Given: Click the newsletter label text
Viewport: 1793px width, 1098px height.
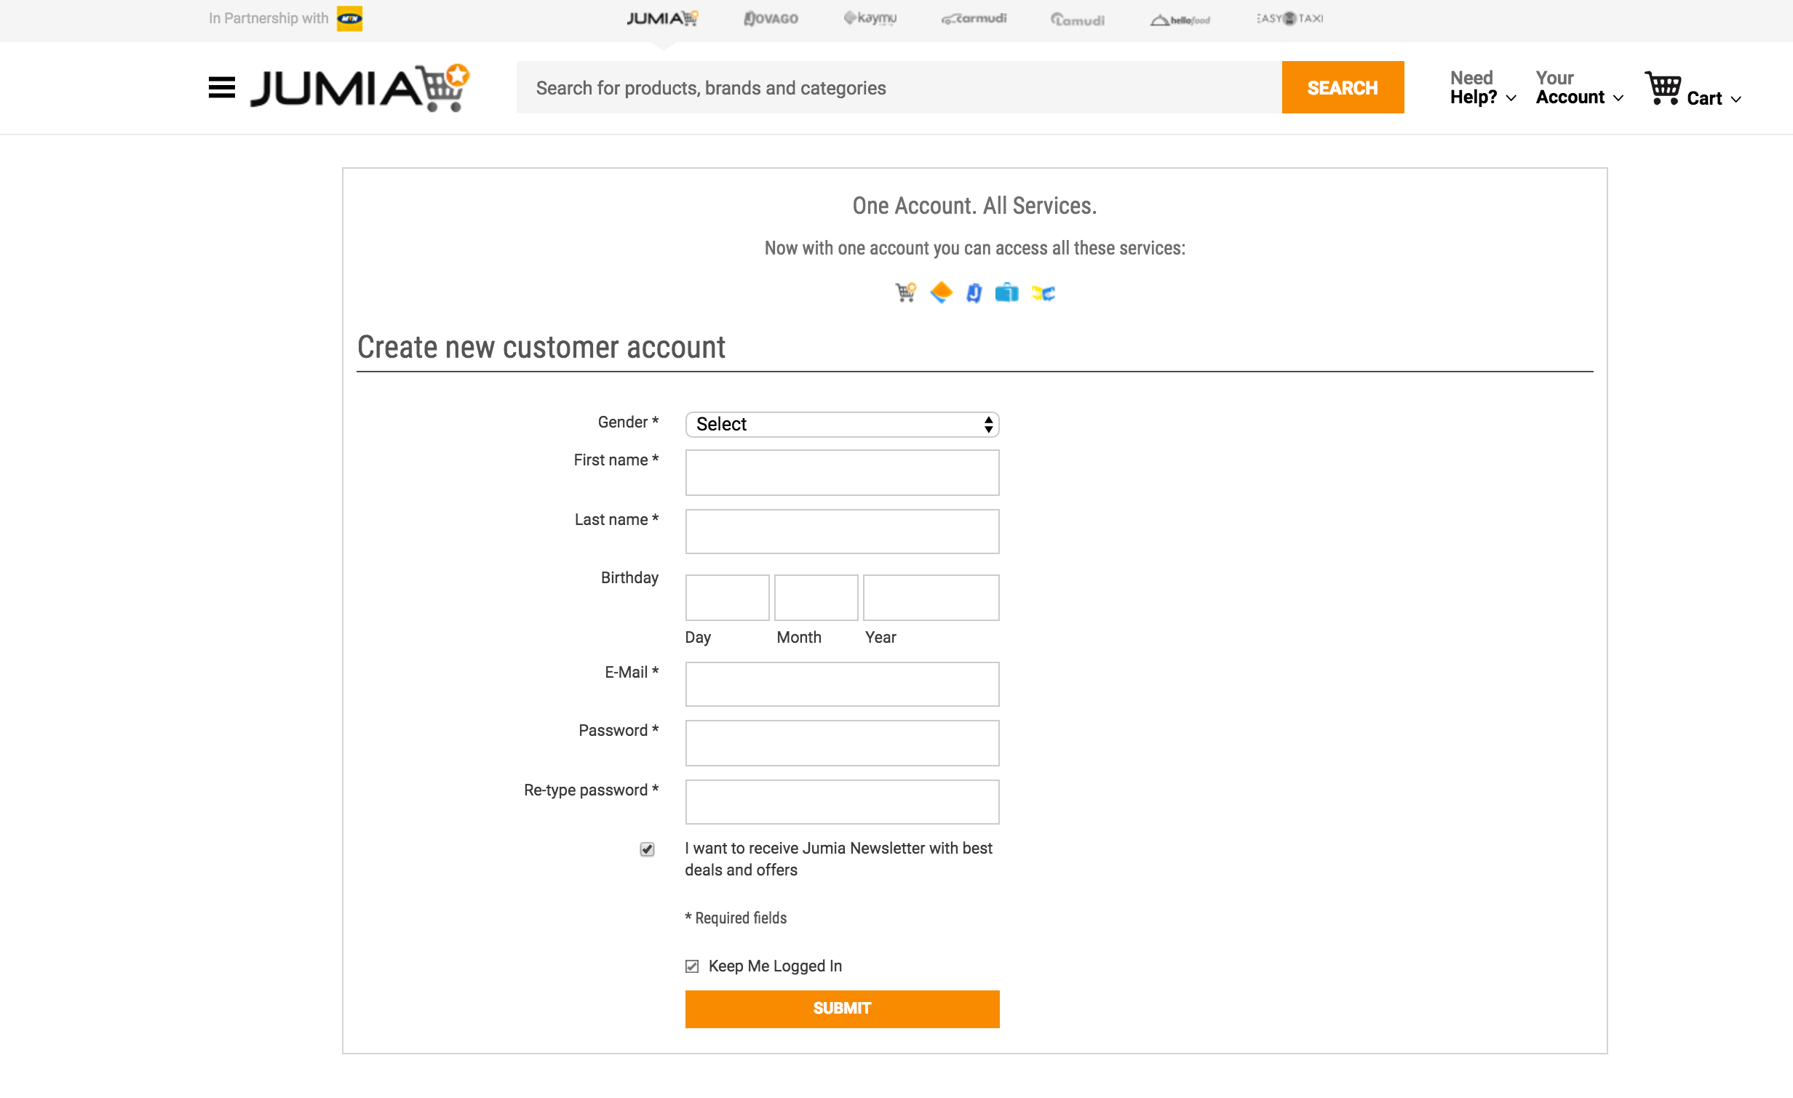Looking at the screenshot, I should tap(838, 859).
